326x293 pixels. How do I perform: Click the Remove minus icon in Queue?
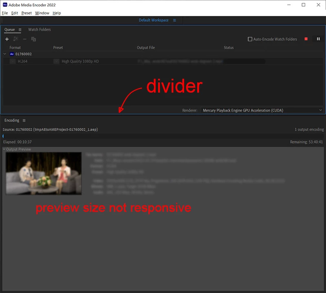coord(24,39)
